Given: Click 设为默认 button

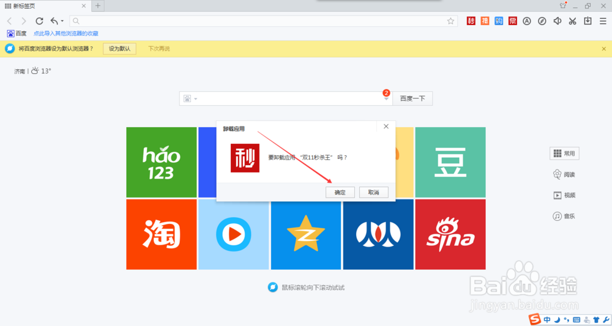Looking at the screenshot, I should (119, 49).
